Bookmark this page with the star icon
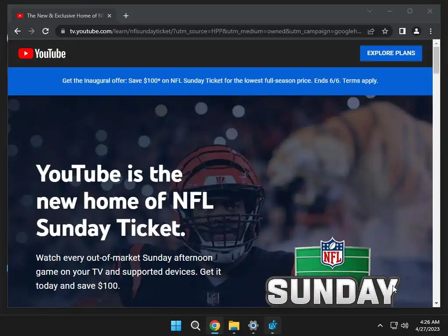This screenshot has height=336, width=448. [385, 31]
